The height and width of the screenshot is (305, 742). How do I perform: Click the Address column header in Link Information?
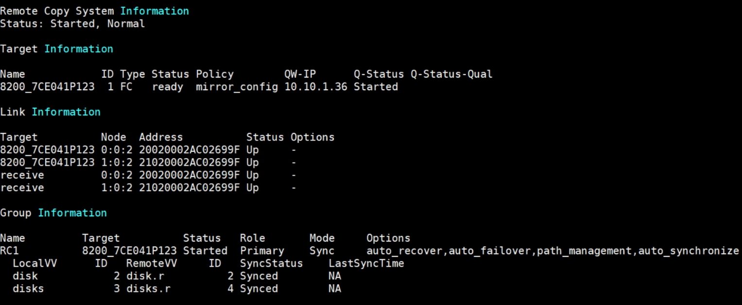161,137
